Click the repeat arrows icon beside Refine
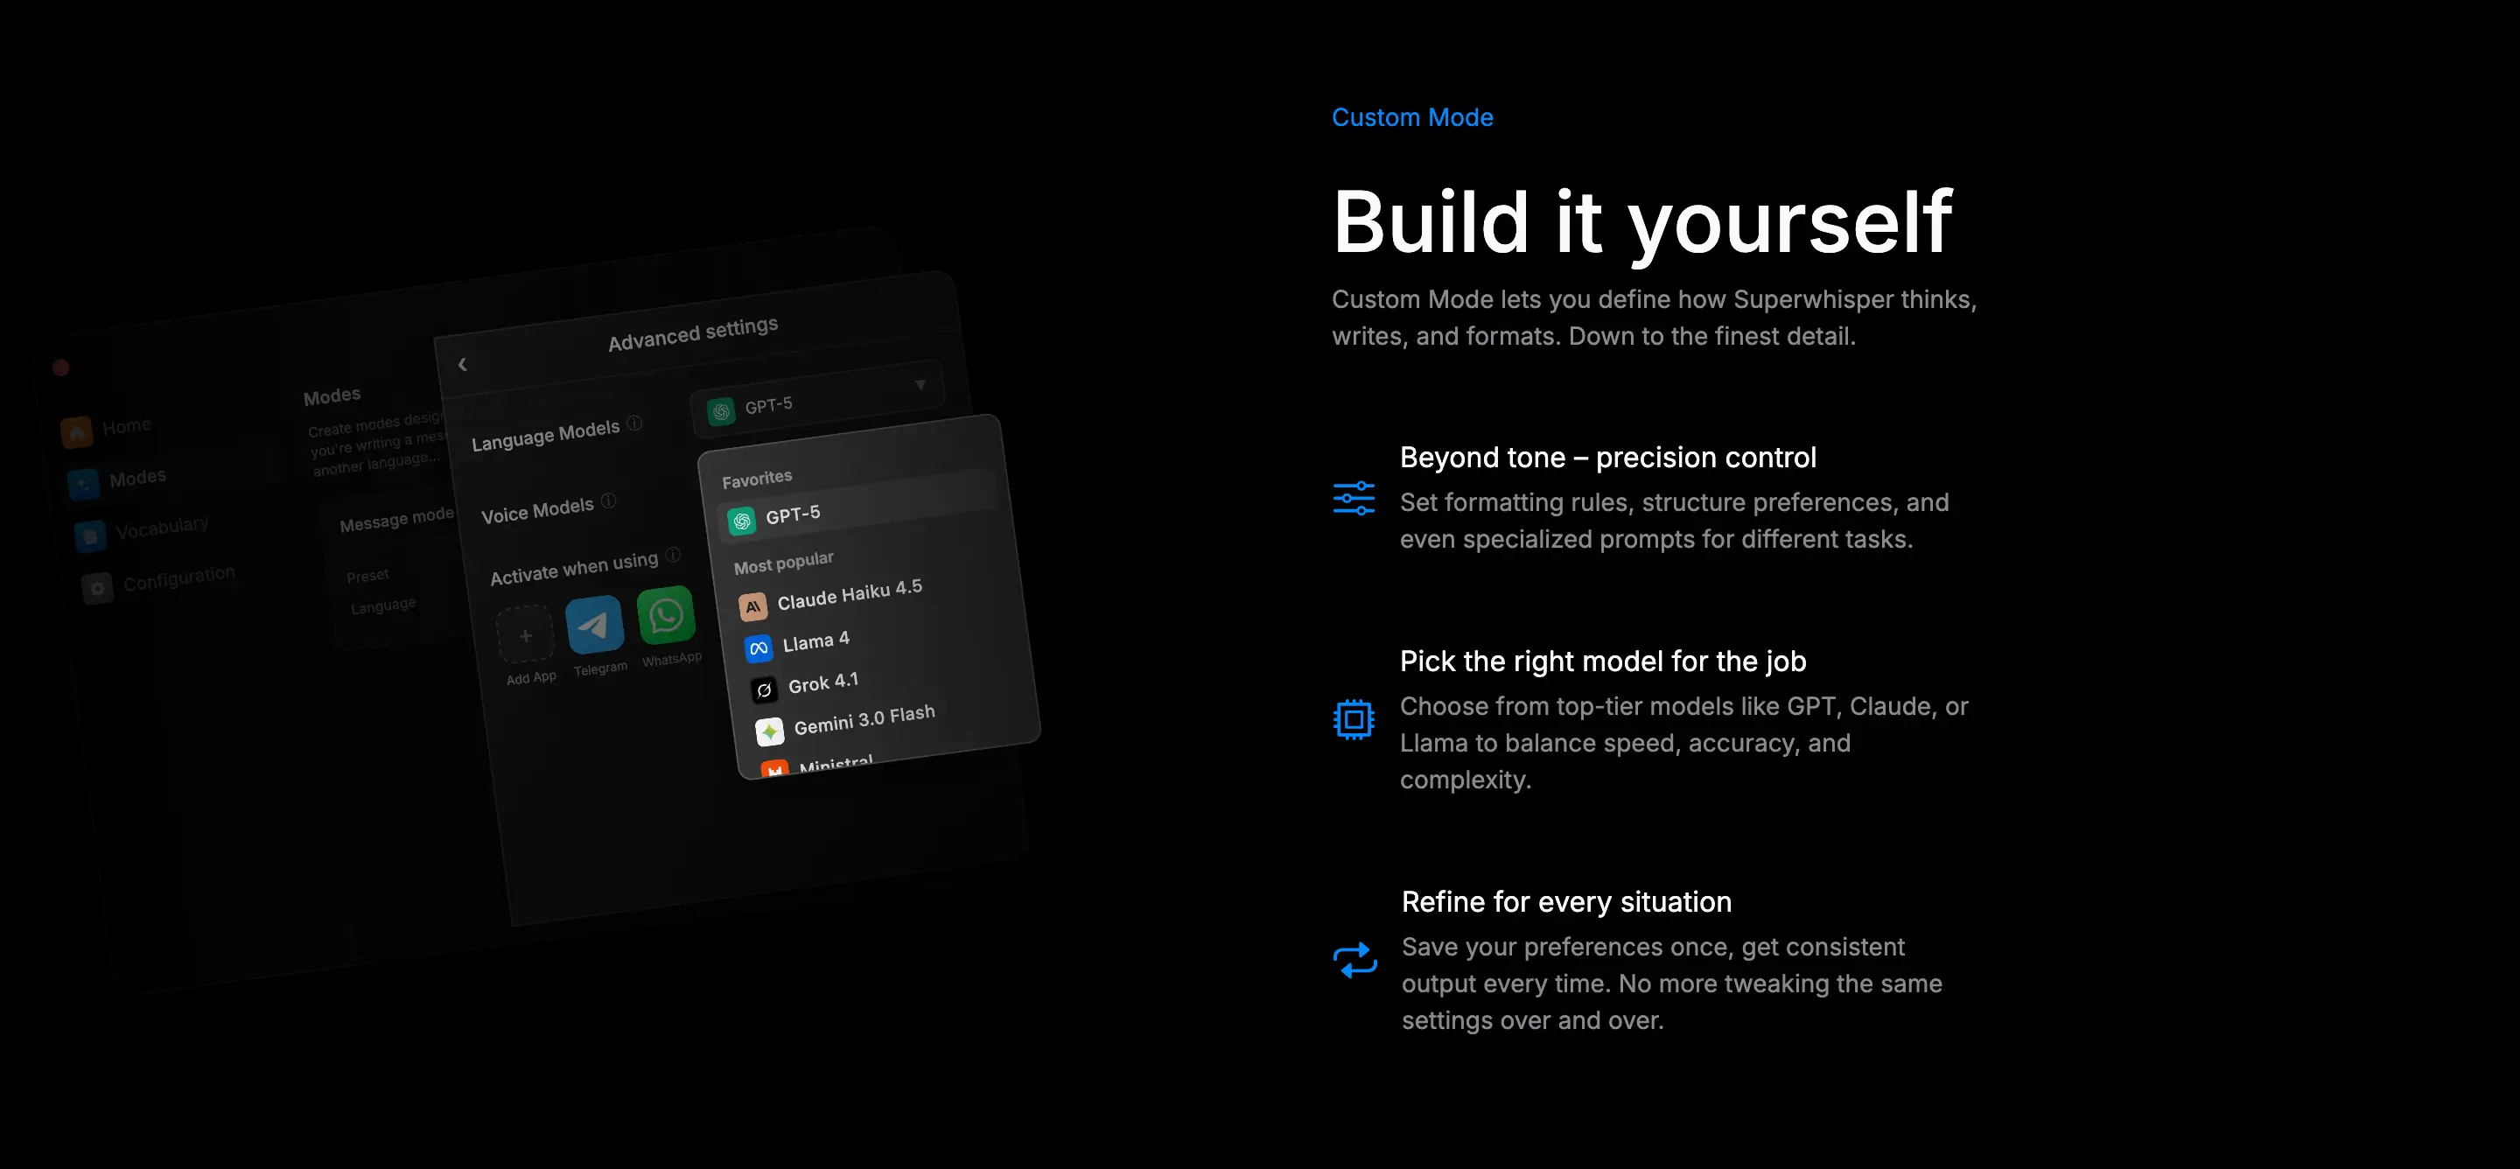Viewport: 2520px width, 1169px height. tap(1354, 960)
